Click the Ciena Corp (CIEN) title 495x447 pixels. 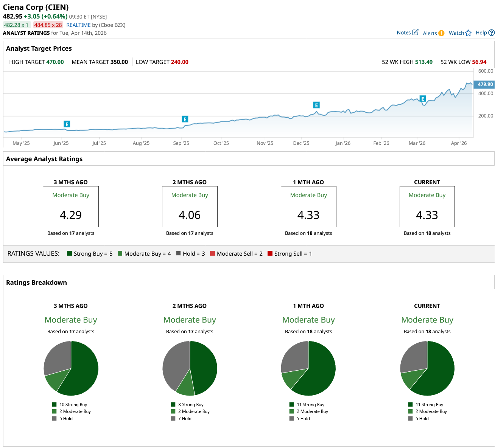(x=36, y=7)
